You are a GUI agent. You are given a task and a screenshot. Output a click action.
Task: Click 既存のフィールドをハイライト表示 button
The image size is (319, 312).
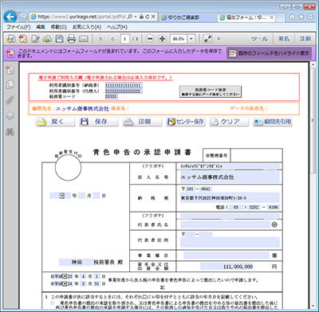[x=269, y=53]
